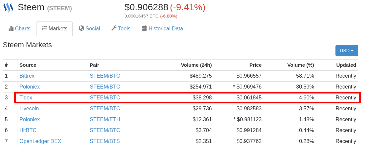
Task: Click the $0.966557 Bittrex price
Action: (x=249, y=76)
